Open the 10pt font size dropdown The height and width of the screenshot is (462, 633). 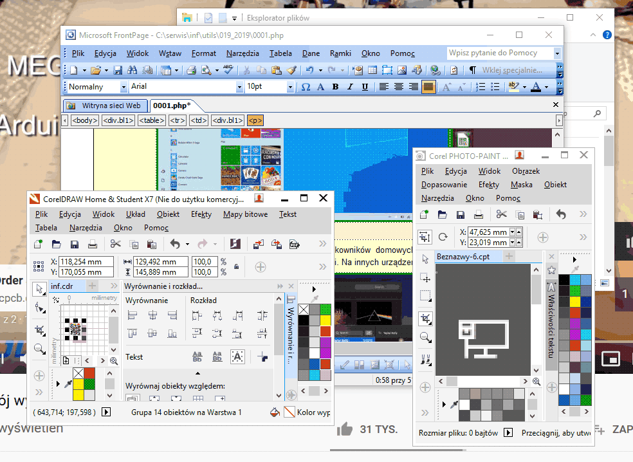pos(290,87)
